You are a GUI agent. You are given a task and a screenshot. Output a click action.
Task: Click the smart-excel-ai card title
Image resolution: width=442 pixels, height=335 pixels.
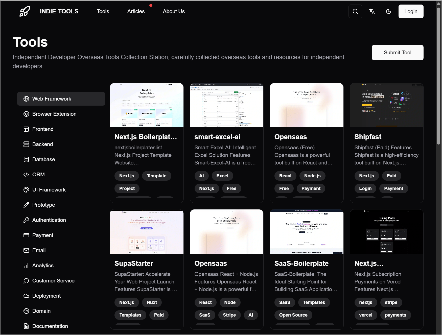217,137
